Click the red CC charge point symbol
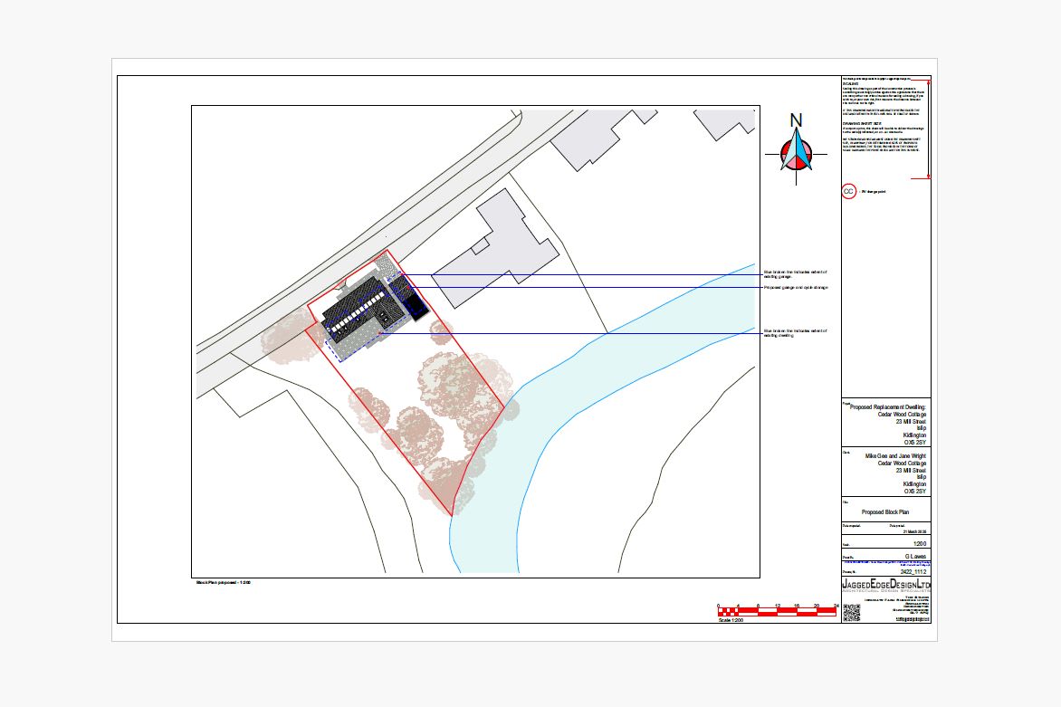1061x707 pixels. (848, 192)
